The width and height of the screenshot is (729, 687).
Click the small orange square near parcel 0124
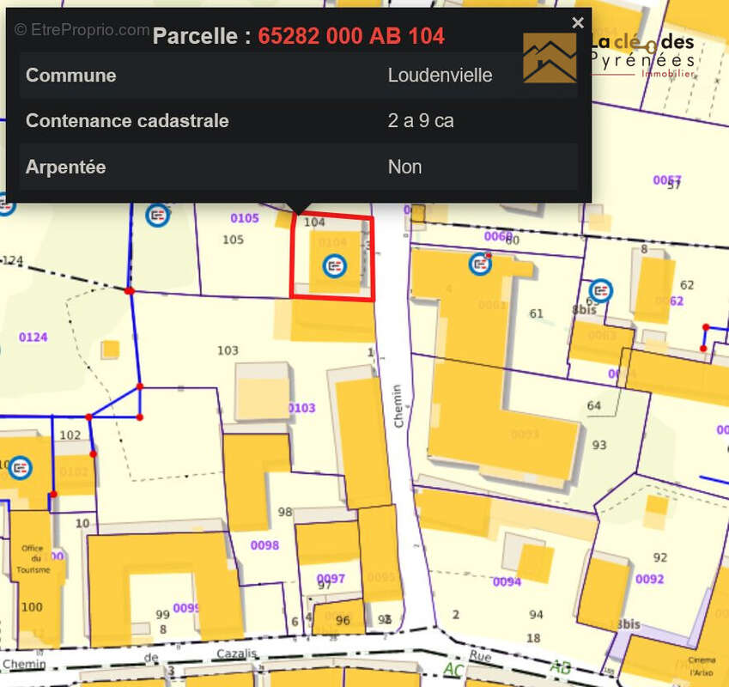pos(110,350)
